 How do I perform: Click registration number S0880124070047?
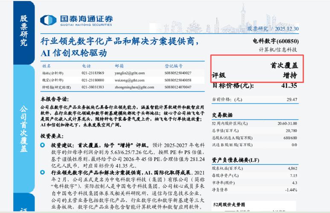click(178, 87)
